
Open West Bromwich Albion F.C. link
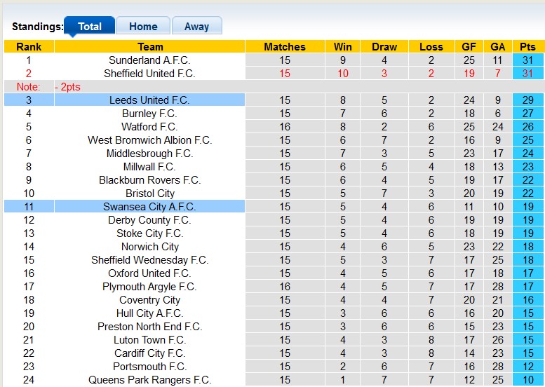coord(149,140)
